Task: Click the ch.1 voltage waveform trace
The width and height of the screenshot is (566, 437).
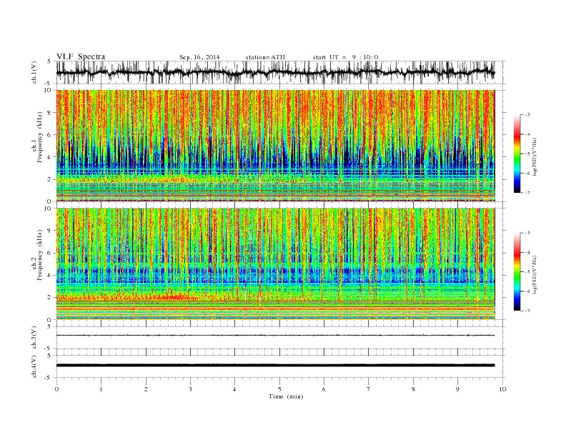Action: tap(275, 72)
